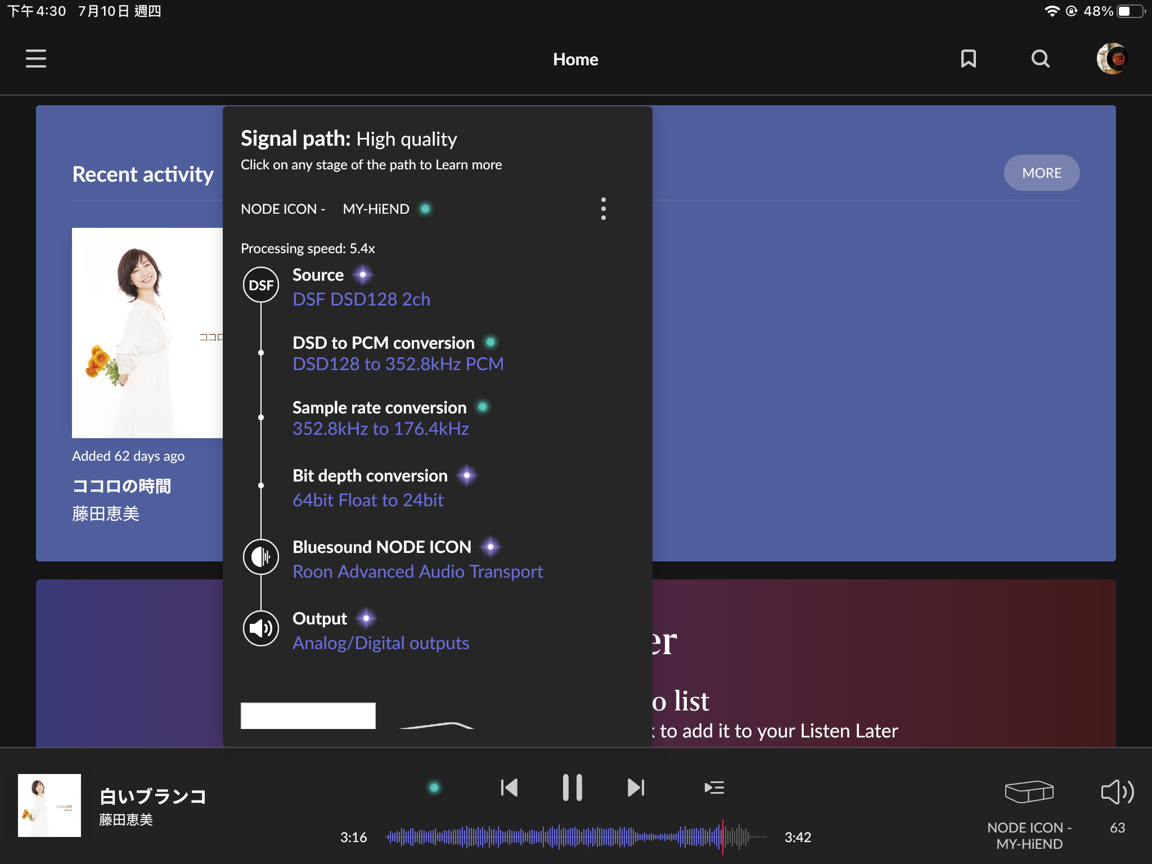Open the ココロの時間 album cover
Viewport: 1152px width, 864px height.
pyautogui.click(x=147, y=333)
